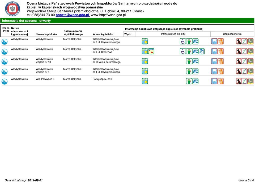Click the swimmer rating icon for Aleja Żeromskiego row
255x182 pixels.
click(5, 61)
